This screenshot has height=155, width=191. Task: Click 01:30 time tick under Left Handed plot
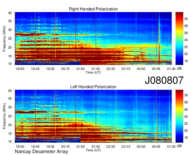(x=171, y=147)
